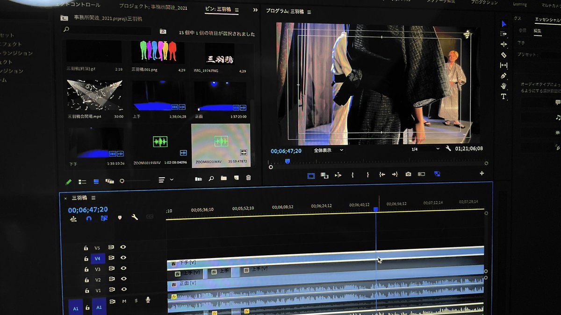Viewport: 561px width, 315px height.
Task: Select the Type tool
Action: pos(503,97)
